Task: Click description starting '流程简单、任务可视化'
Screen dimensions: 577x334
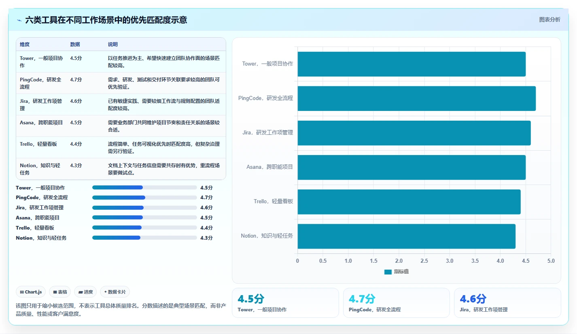Action: [x=164, y=147]
